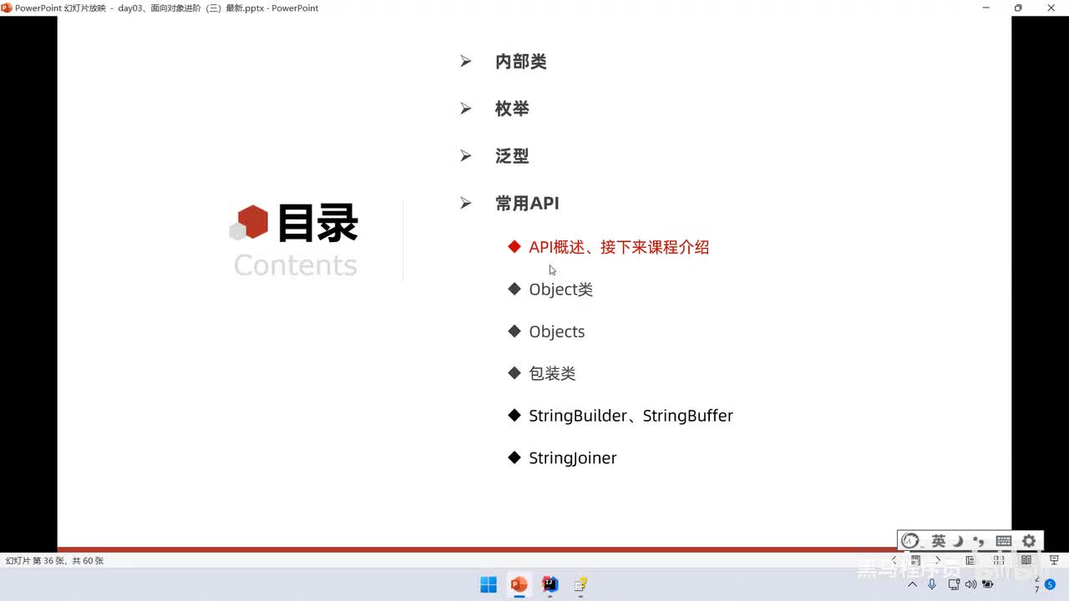Click the battery tray icon
The width and height of the screenshot is (1069, 601).
(988, 584)
